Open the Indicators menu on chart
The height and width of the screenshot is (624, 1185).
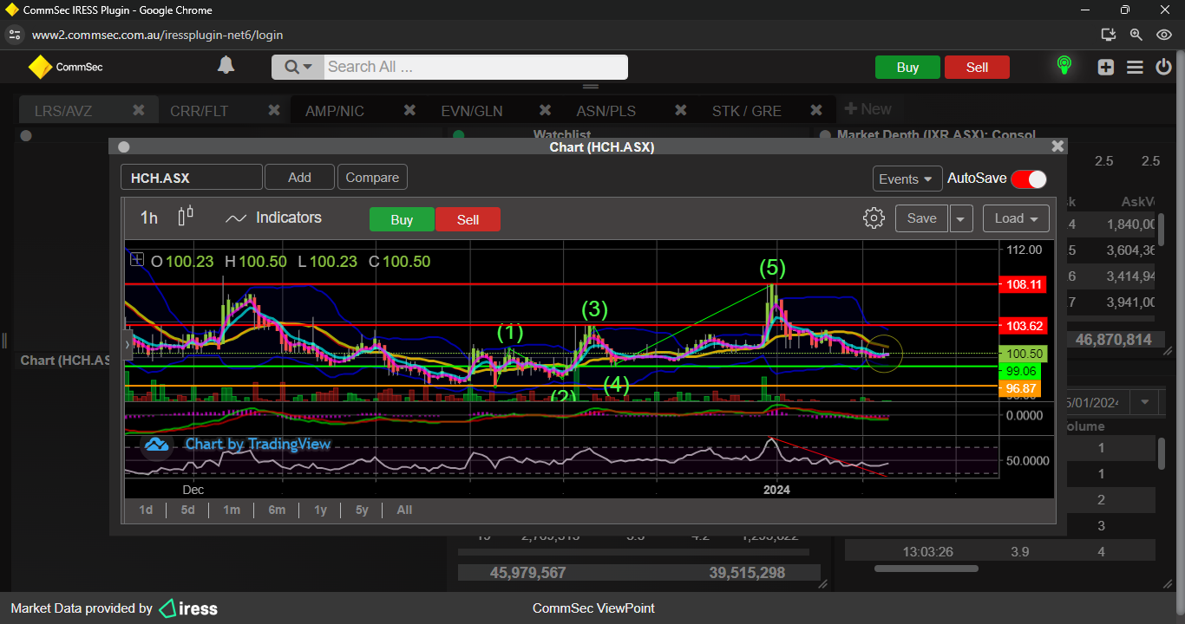pos(273,218)
